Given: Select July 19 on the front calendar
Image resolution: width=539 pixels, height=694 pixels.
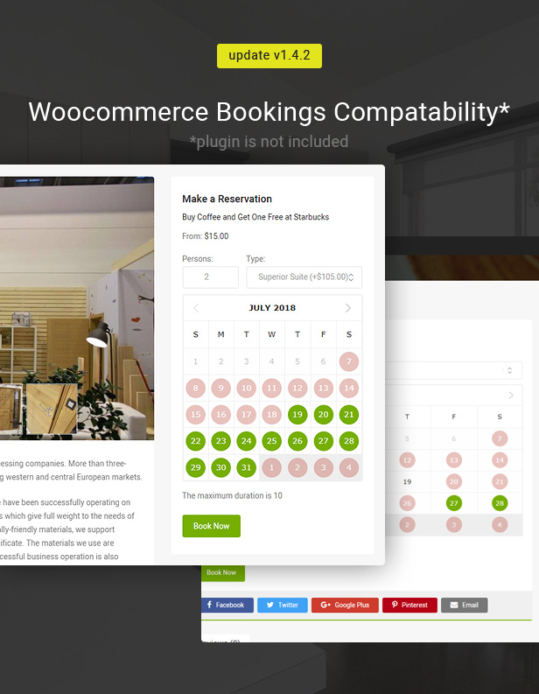Looking at the screenshot, I should (297, 415).
